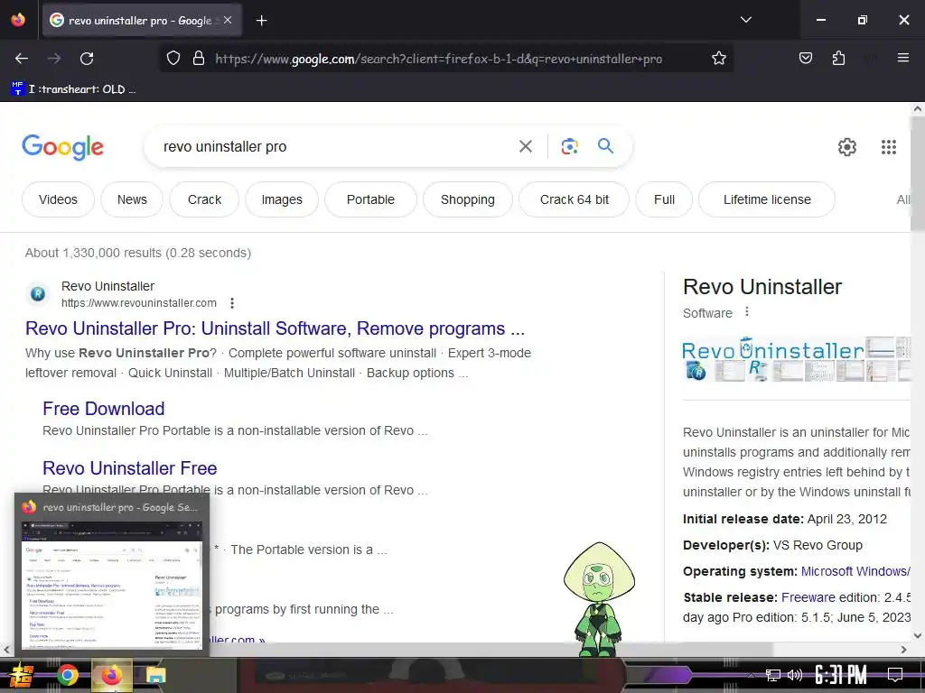Image resolution: width=925 pixels, height=693 pixels.
Task: Open more options in Revo Uninstaller panel
Action: click(x=747, y=311)
